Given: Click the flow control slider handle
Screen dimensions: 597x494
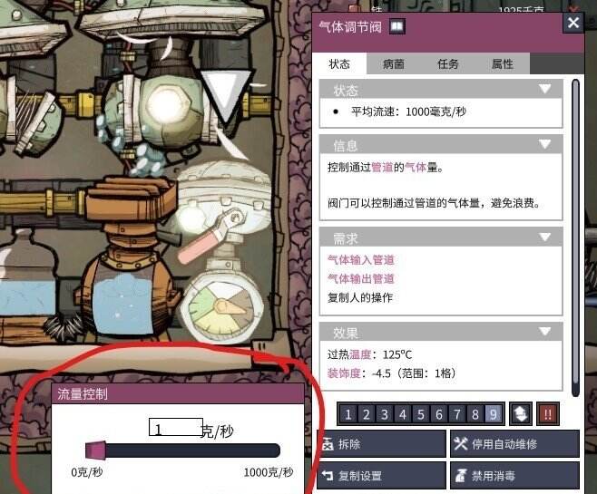Looking at the screenshot, I should tap(95, 450).
